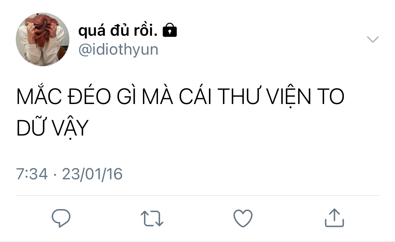Like the tweet with the heart icon
The width and height of the screenshot is (395, 242).
pos(243,218)
